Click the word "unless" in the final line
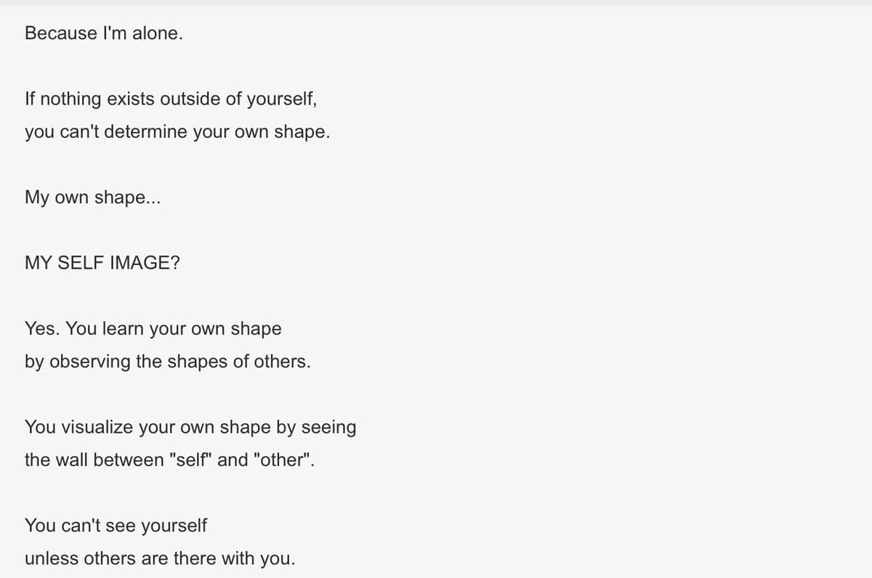The image size is (872, 578). click(52, 559)
